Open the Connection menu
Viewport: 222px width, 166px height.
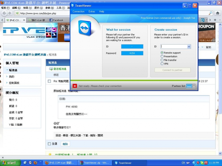pos(79,11)
